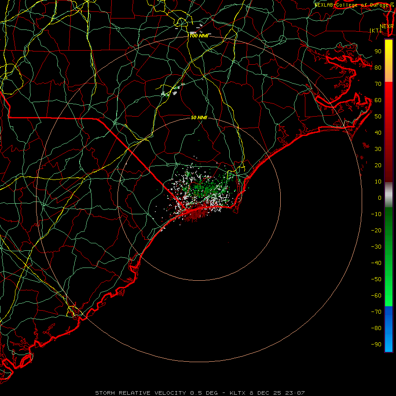Click the legend value -60
The image size is (396, 396).
point(376,296)
